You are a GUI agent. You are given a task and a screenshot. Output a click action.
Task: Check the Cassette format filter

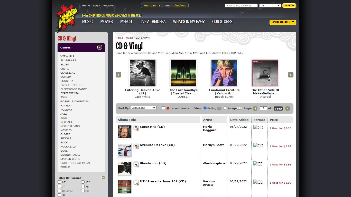tap(59, 191)
